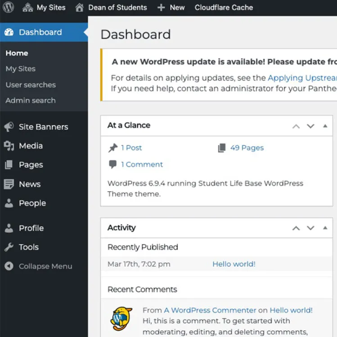Click Collapse Menu label
Image resolution: width=337 pixels, height=337 pixels.
tap(45, 266)
